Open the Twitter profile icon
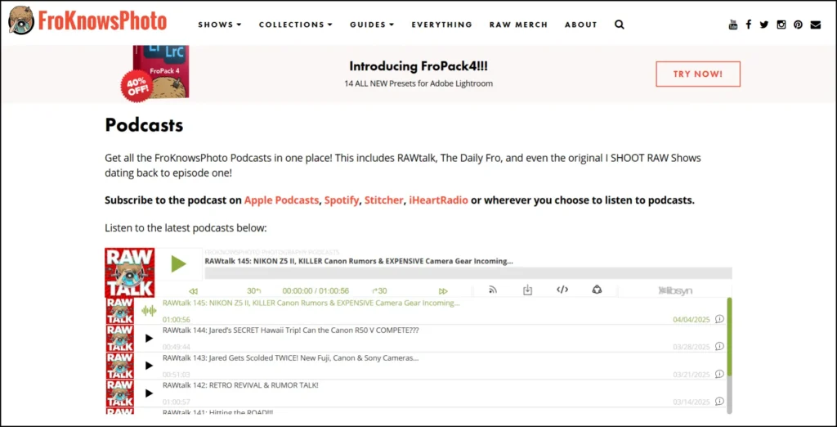837x427 pixels. click(764, 25)
